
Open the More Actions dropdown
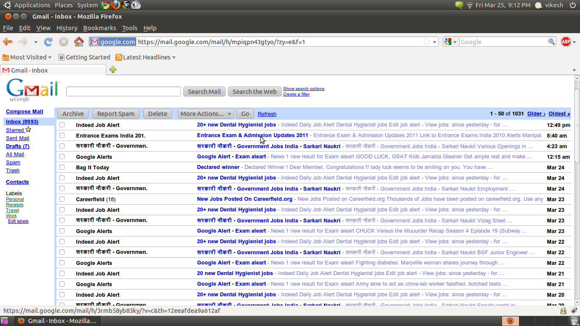click(x=206, y=114)
